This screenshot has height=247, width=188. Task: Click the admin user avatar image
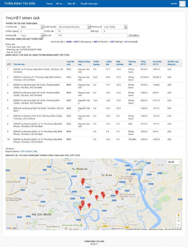(x=182, y=4)
